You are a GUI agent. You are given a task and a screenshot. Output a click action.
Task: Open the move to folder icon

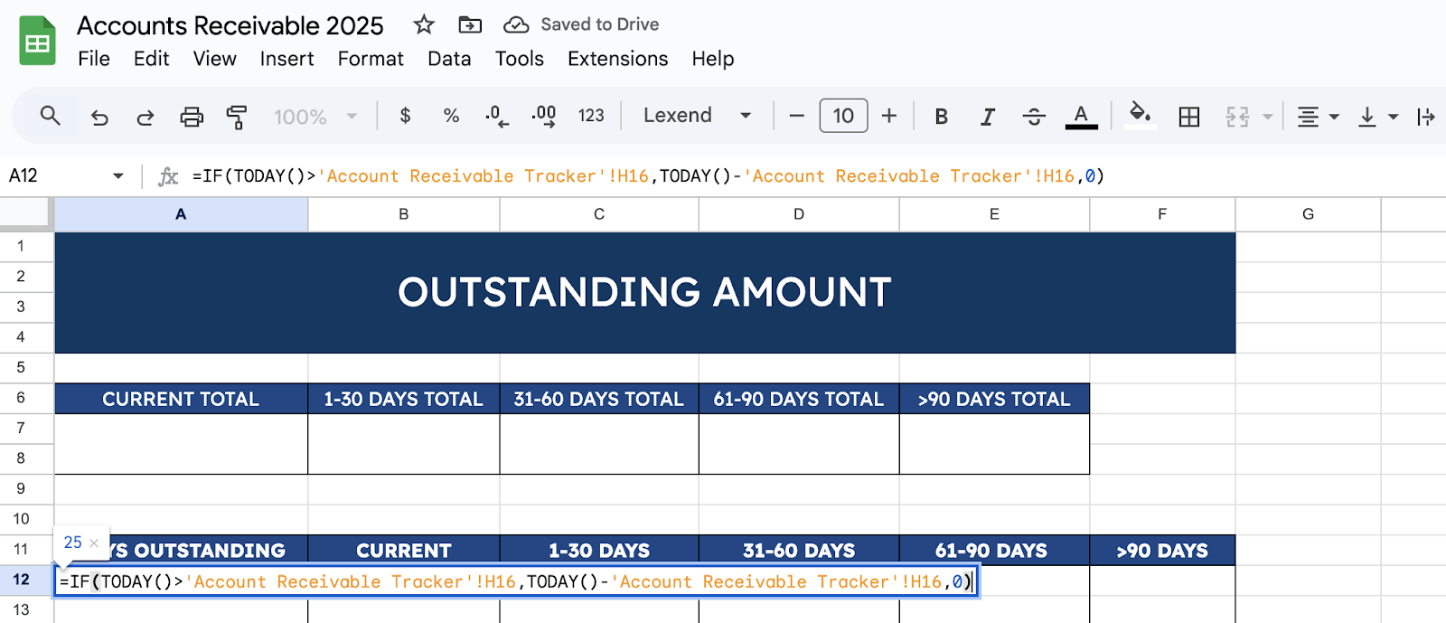pos(470,24)
